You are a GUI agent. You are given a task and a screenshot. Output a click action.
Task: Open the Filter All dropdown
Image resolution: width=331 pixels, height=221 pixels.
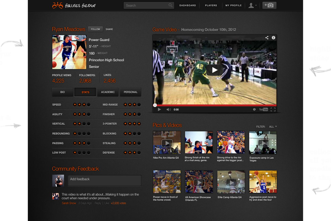click(x=273, y=127)
